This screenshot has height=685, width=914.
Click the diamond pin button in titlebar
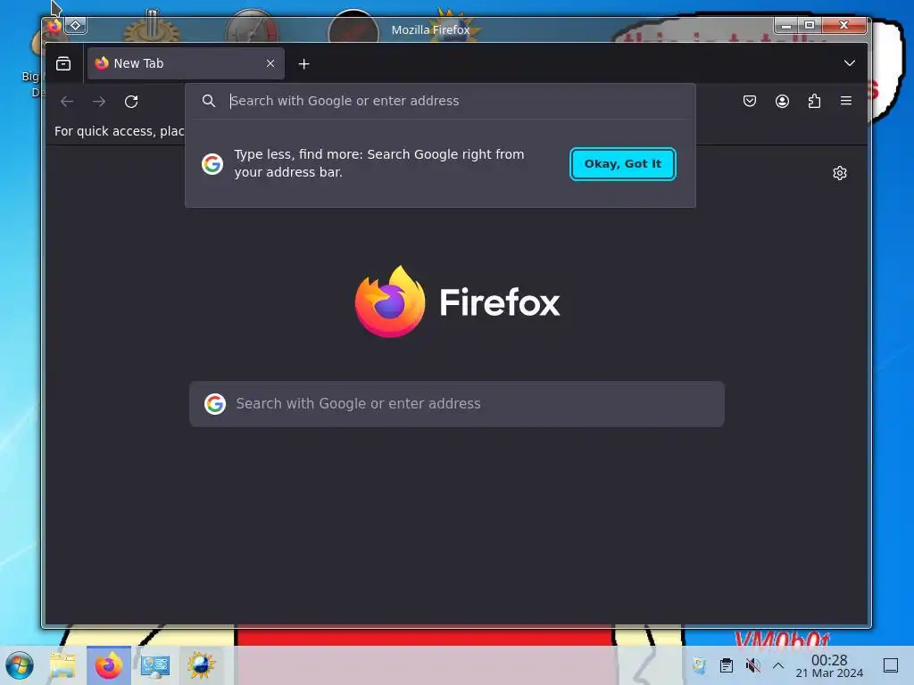click(76, 26)
